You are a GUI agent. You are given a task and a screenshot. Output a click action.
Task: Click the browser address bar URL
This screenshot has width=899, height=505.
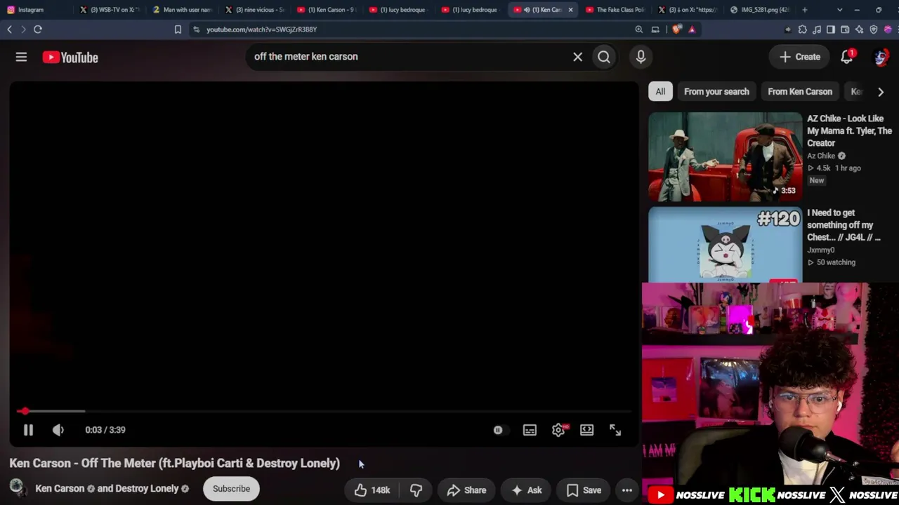pyautogui.click(x=261, y=29)
